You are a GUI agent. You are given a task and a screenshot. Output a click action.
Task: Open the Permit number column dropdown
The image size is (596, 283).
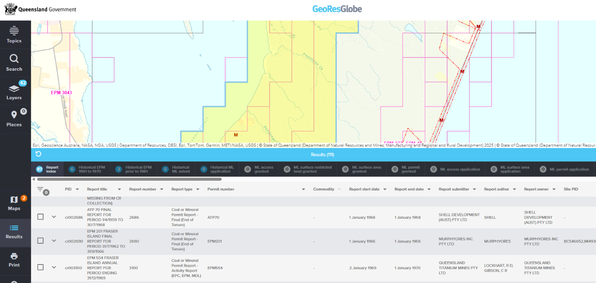point(303,189)
